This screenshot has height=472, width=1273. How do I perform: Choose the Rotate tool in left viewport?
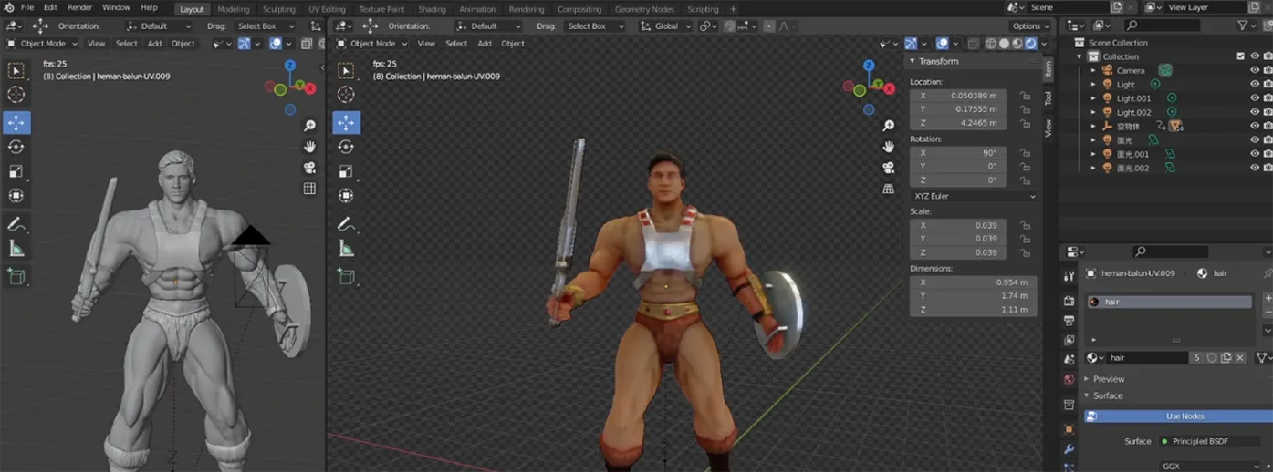click(x=16, y=147)
